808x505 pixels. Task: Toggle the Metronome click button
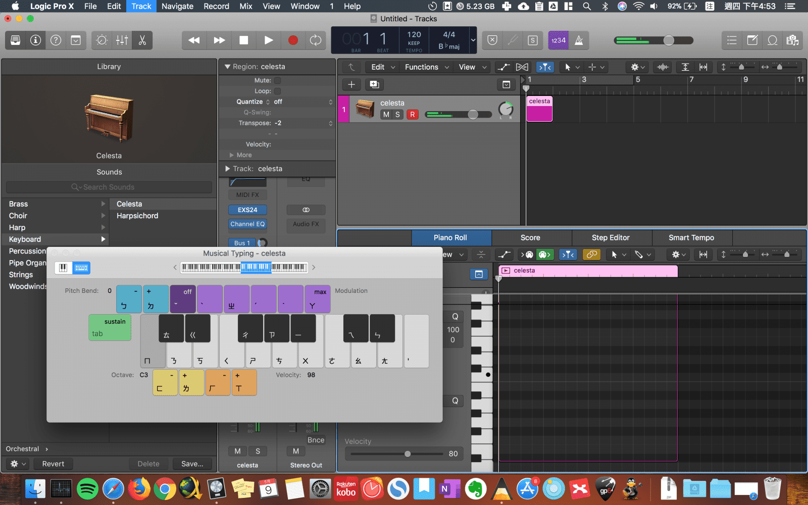(x=579, y=40)
